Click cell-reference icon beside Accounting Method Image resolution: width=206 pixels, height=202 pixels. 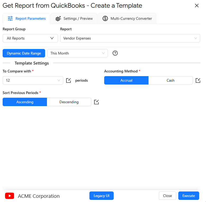[x=198, y=80]
